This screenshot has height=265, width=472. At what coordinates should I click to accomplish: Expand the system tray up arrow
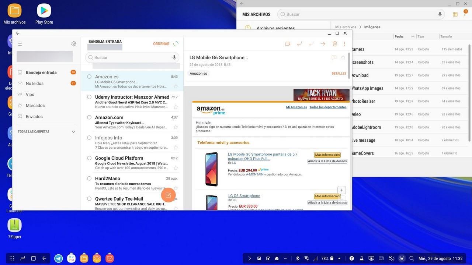(339, 258)
